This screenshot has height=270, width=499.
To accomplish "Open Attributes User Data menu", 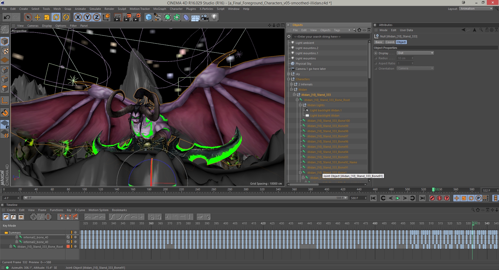I will (406, 30).
